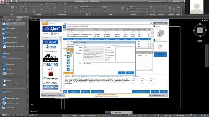Switch to the Drawing1 document tab
The height and width of the screenshot is (117, 209).
pos(20,17)
